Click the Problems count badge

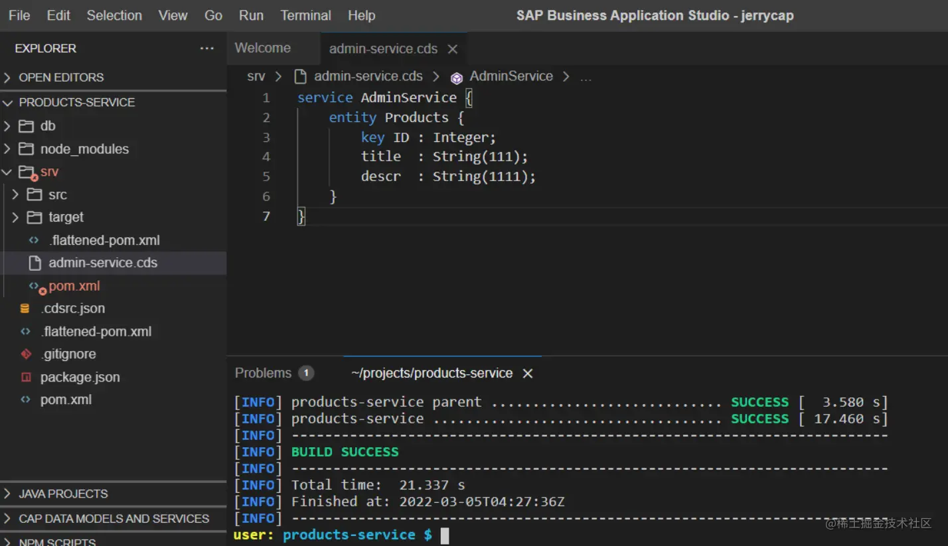point(306,374)
